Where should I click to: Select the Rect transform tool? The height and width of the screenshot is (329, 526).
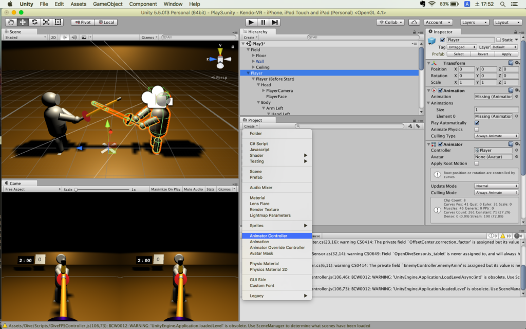[58, 22]
